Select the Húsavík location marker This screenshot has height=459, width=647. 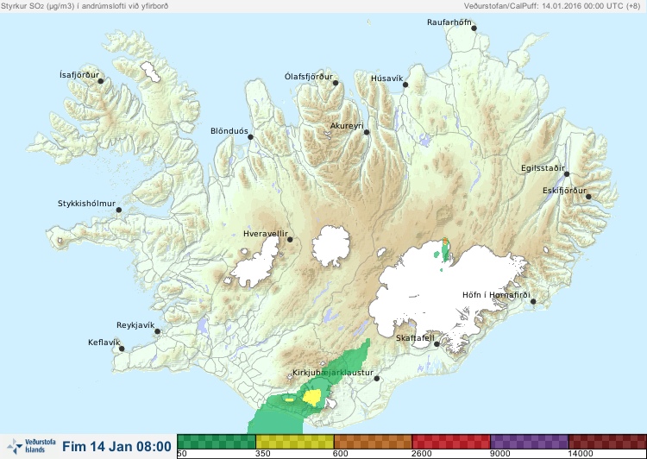[x=405, y=85]
